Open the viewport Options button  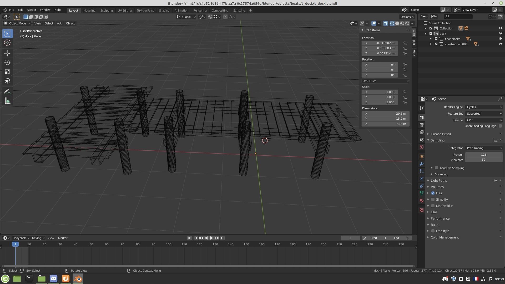(x=407, y=17)
